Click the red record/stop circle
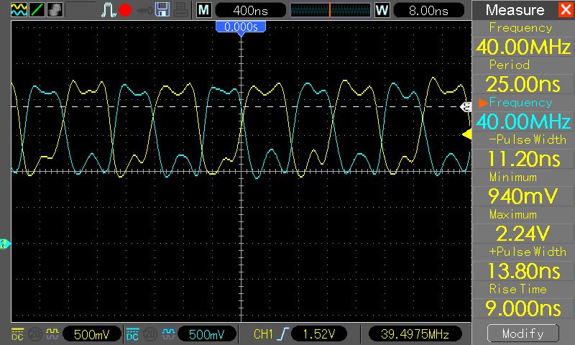This screenshot has width=575, height=345. 125,10
